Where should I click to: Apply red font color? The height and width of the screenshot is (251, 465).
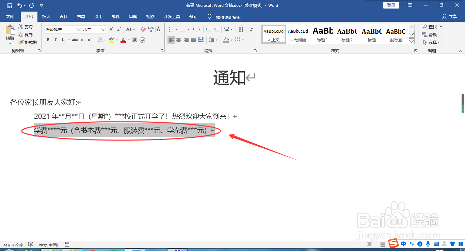click(123, 40)
